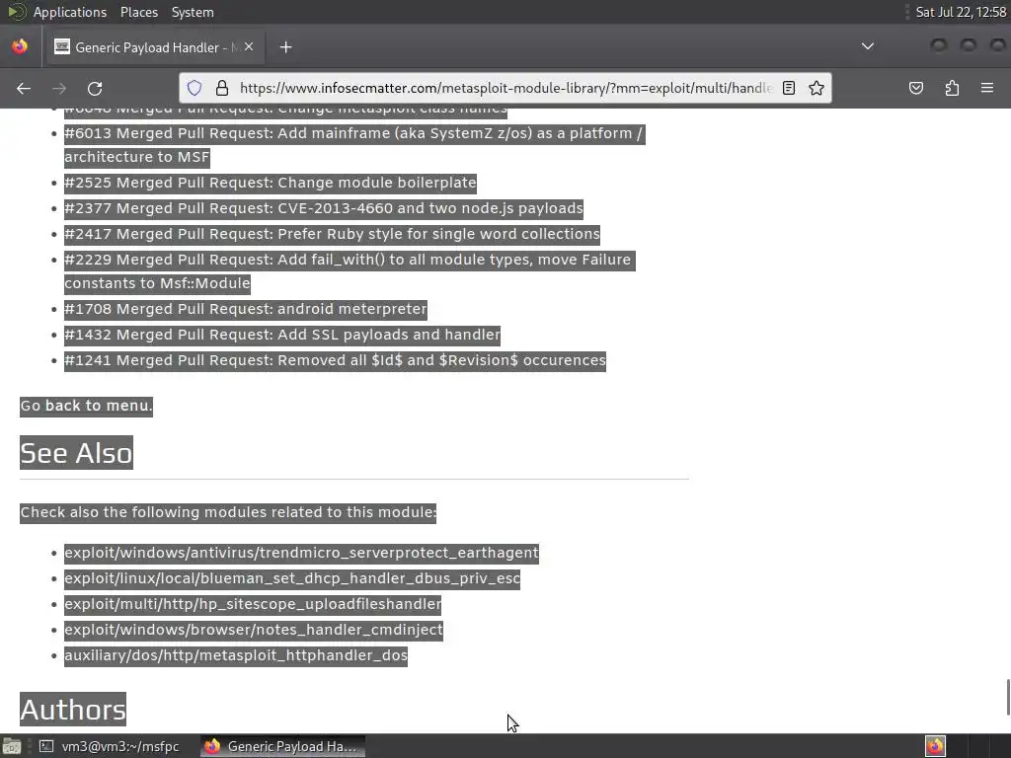The width and height of the screenshot is (1011, 758).
Task: Click the terminal icon on the msfpc taskbar entry
Action: 46,746
